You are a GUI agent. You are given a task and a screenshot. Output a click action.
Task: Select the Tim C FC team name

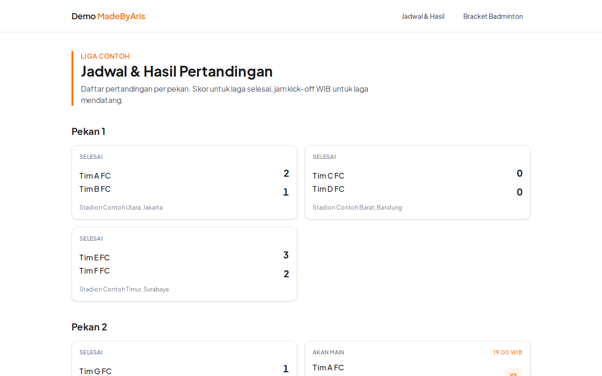click(x=328, y=176)
